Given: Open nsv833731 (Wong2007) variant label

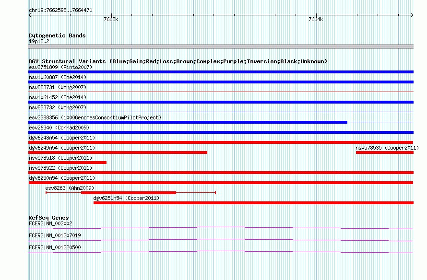Looking at the screenshot, I should tap(58, 87).
